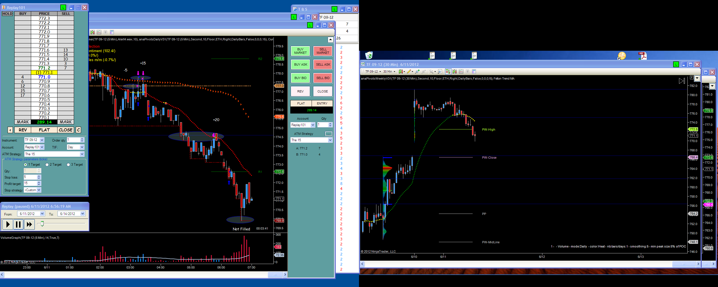This screenshot has width=718, height=287.
Task: Open Chart Trader Account dropdown
Action: click(x=313, y=125)
